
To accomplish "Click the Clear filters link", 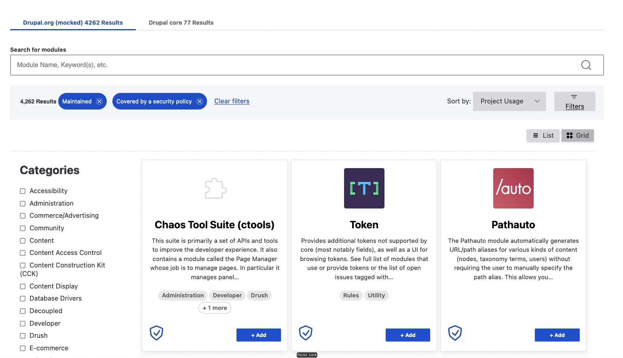I will point(232,101).
